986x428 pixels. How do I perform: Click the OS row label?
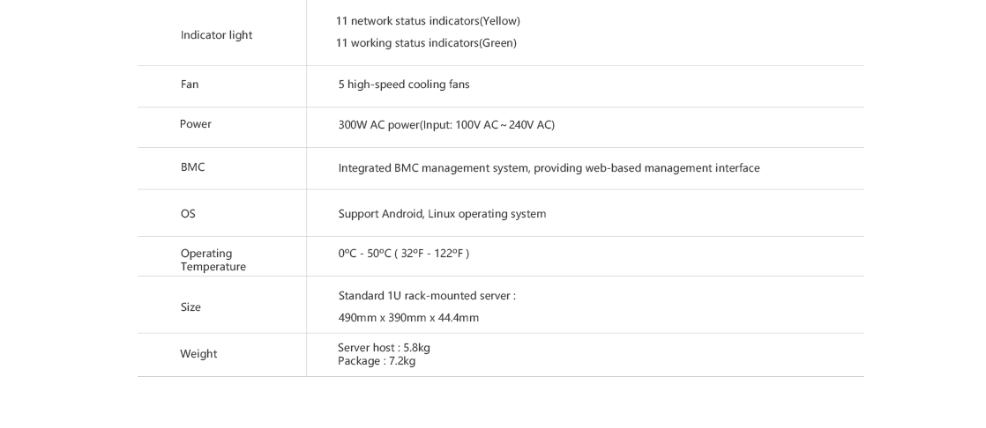click(188, 214)
